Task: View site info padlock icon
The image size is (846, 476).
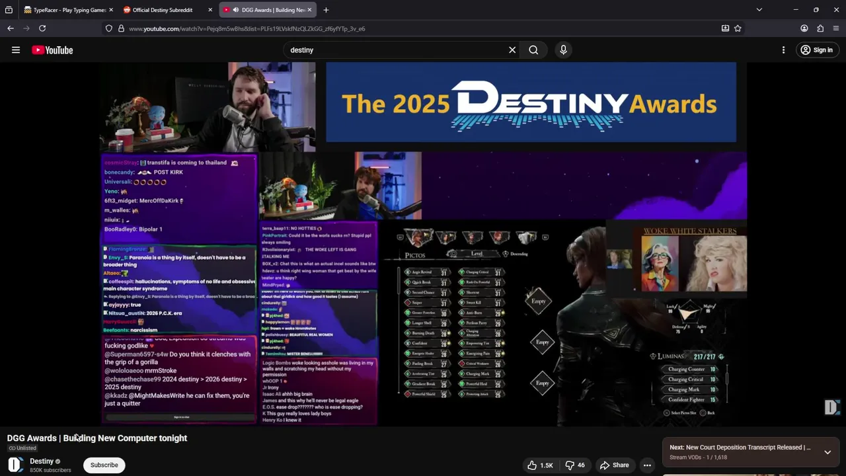Action: pyautogui.click(x=121, y=28)
